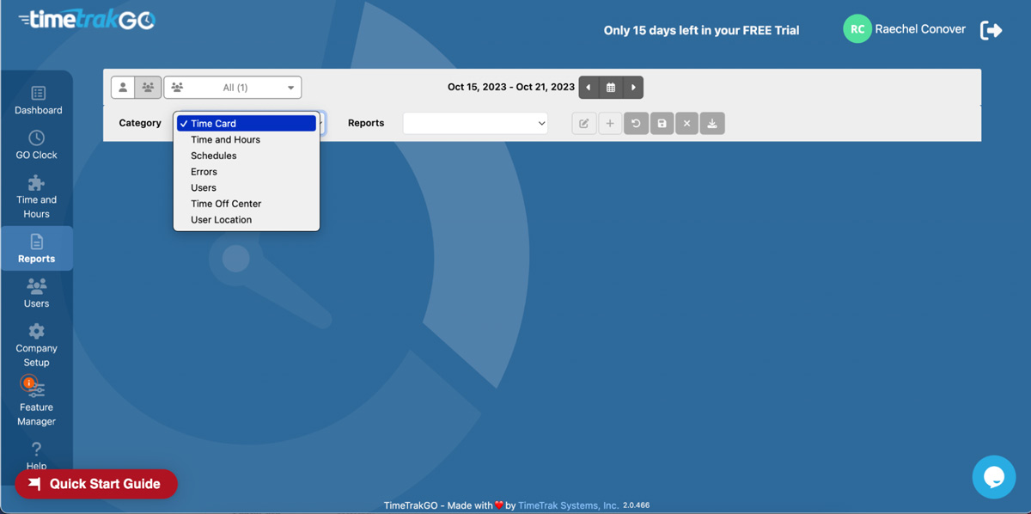Click the Quick Start Guide button
Viewport: 1031px width, 514px height.
tap(96, 483)
